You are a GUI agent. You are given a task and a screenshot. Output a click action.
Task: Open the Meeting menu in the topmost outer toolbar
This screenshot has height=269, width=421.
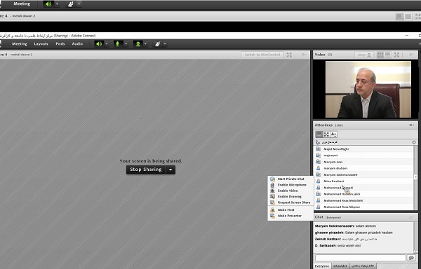tap(22, 4)
